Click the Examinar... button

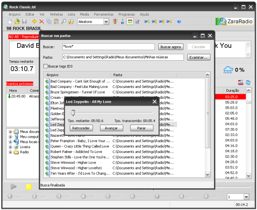(199, 57)
